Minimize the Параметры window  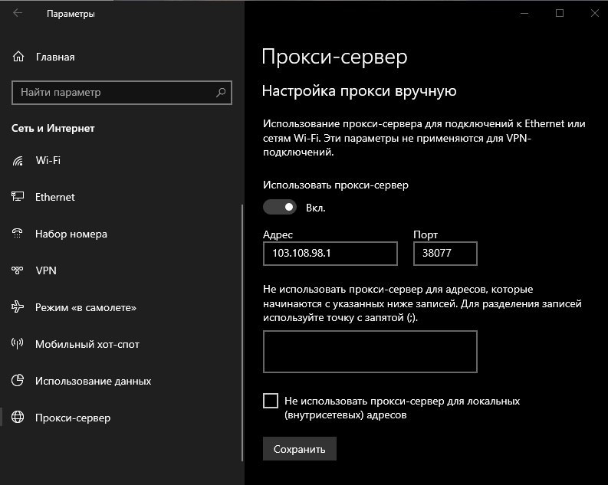click(524, 13)
